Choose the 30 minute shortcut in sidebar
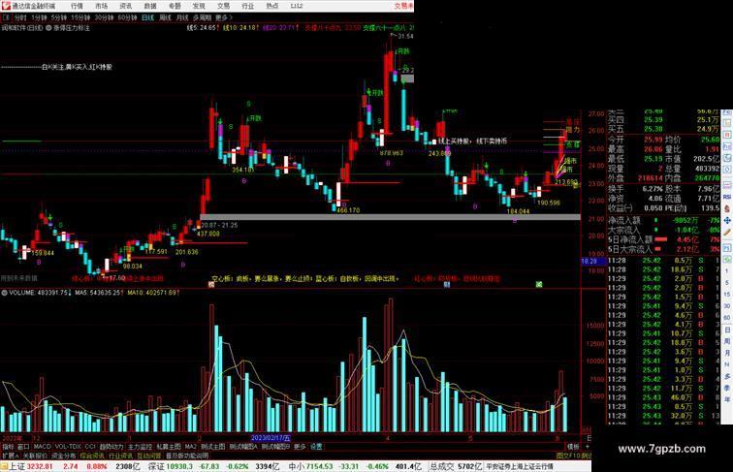 point(727,306)
